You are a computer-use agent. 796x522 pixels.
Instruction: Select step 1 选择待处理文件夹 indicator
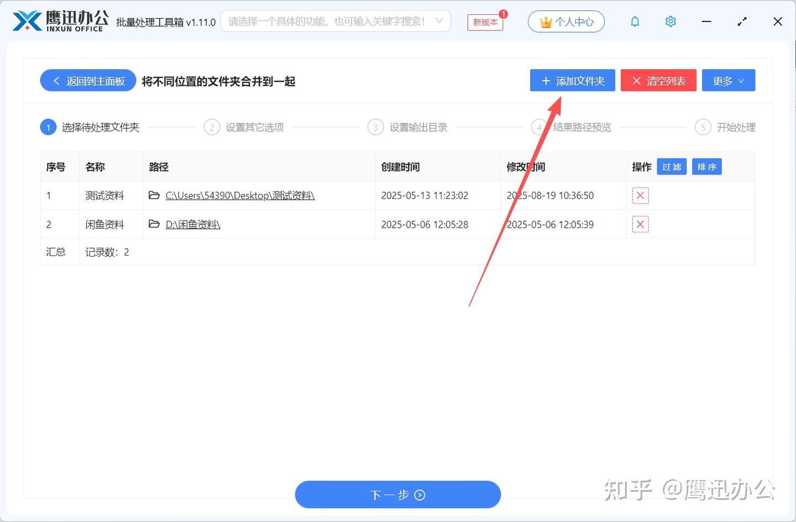48,127
